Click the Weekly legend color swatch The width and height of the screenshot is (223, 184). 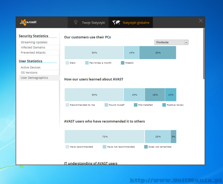click(x=123, y=63)
